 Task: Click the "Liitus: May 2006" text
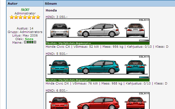tap(25, 35)
